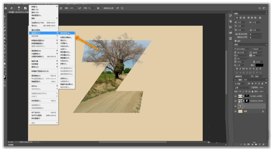Screen dimensions: 271x149
Task: Select the Eraser tool in toolbar
Action: click(x=5, y=42)
